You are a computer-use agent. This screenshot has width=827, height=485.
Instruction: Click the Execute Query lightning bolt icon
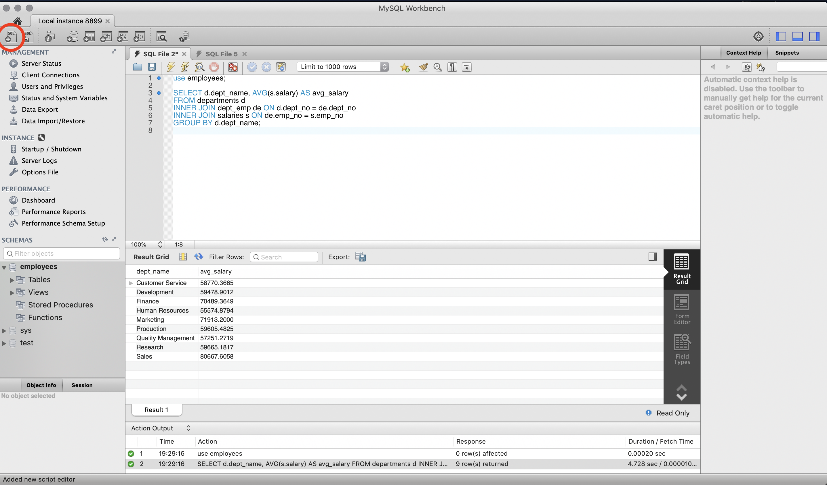click(170, 67)
